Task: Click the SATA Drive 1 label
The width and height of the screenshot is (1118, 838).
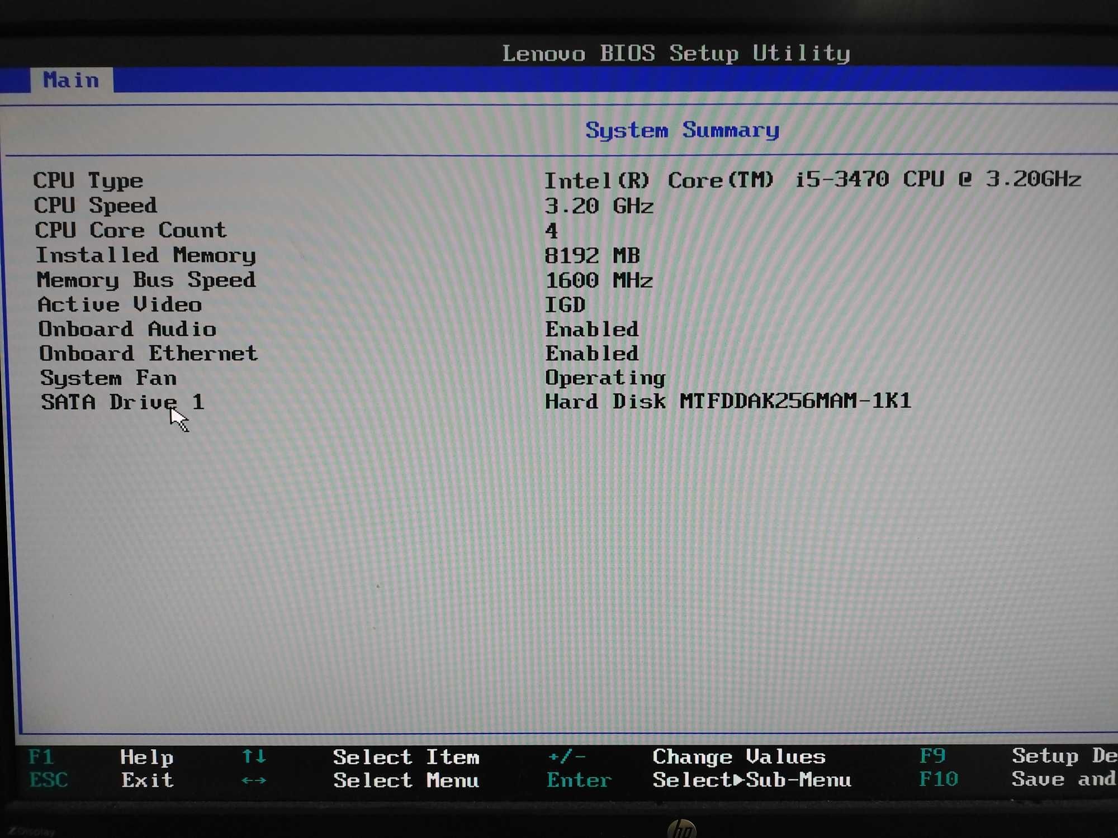Action: pos(123,402)
